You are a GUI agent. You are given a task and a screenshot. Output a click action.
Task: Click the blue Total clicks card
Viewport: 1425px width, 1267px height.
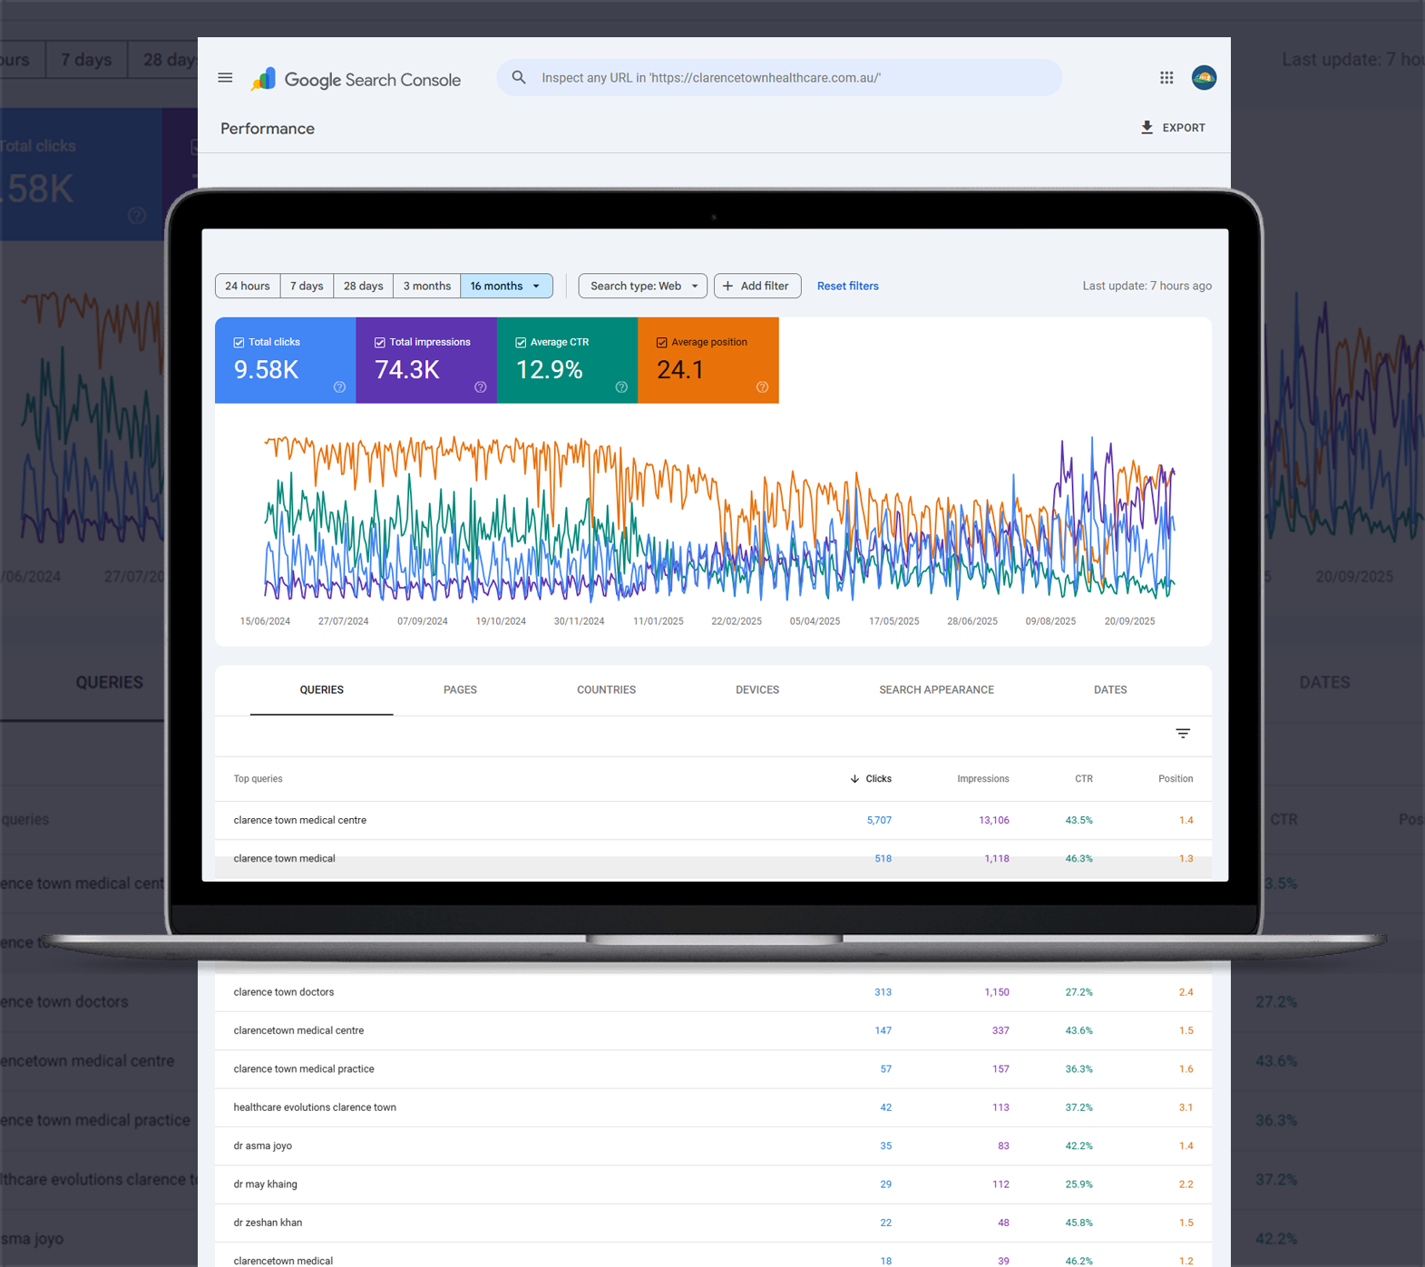285,360
